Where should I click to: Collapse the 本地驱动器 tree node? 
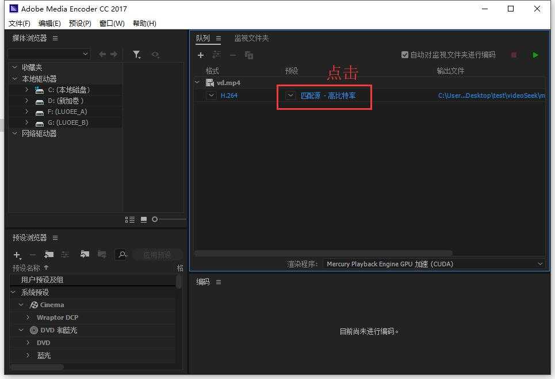pyautogui.click(x=14, y=79)
